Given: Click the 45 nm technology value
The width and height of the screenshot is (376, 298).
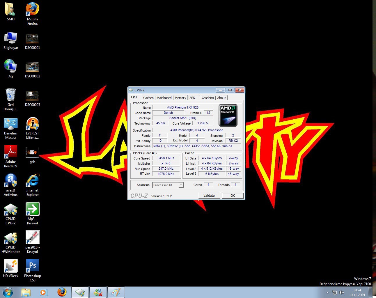Looking at the screenshot, I should pyautogui.click(x=160, y=123).
